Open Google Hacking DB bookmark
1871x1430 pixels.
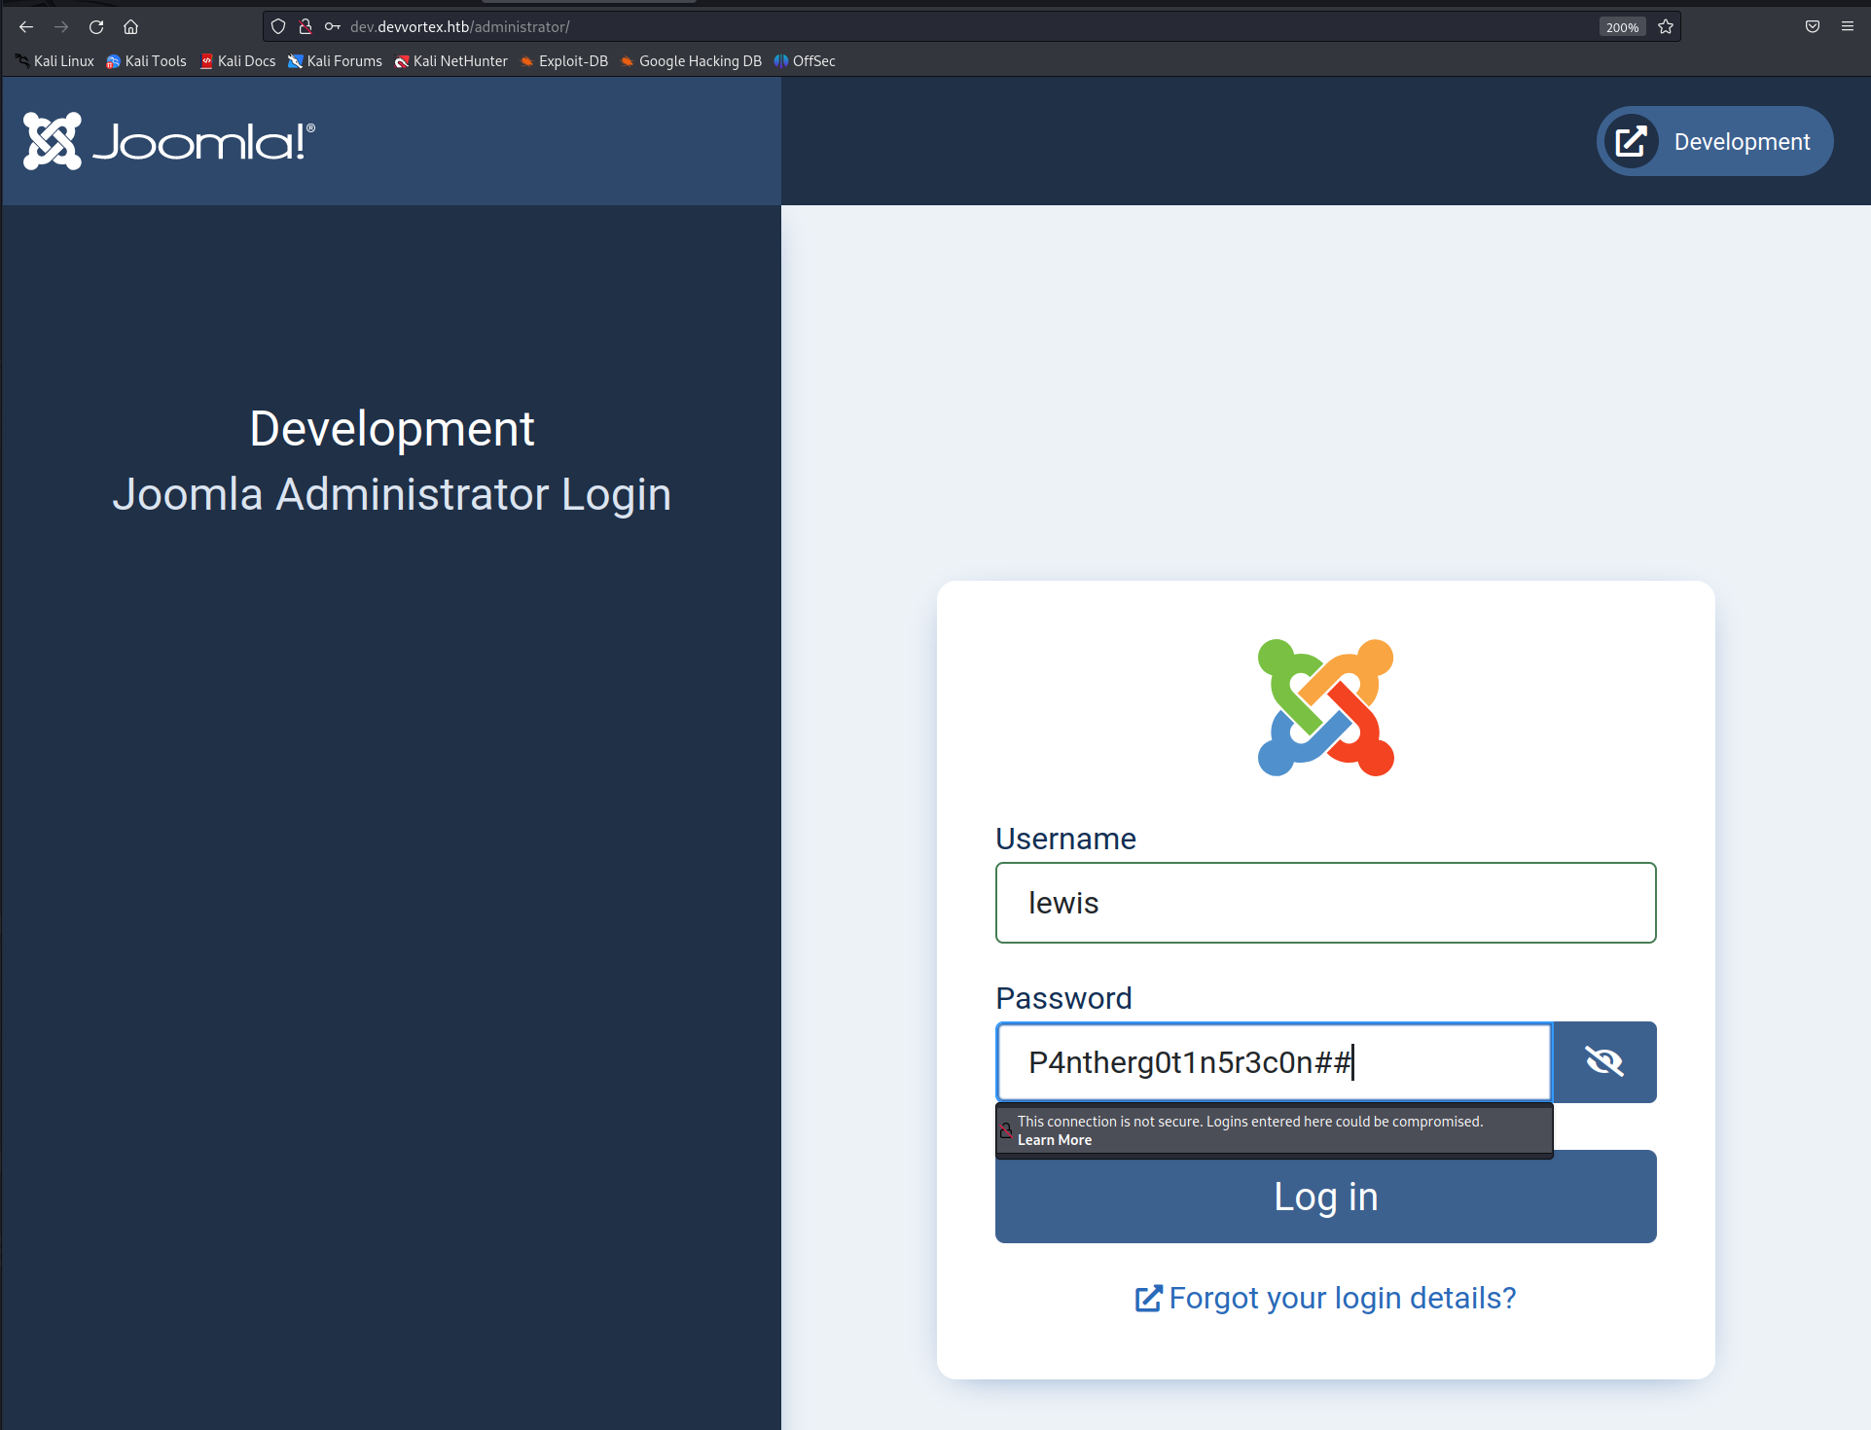coord(692,61)
